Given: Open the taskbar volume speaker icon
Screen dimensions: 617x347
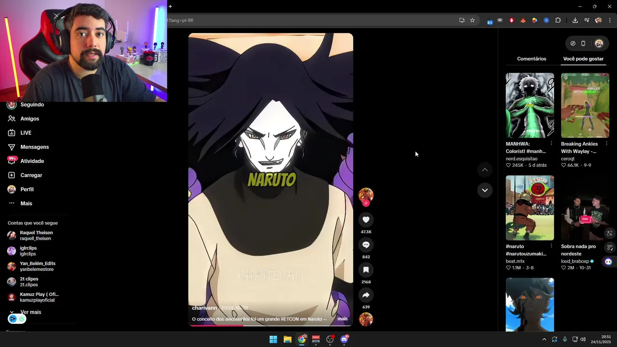Looking at the screenshot, I should [583, 339].
